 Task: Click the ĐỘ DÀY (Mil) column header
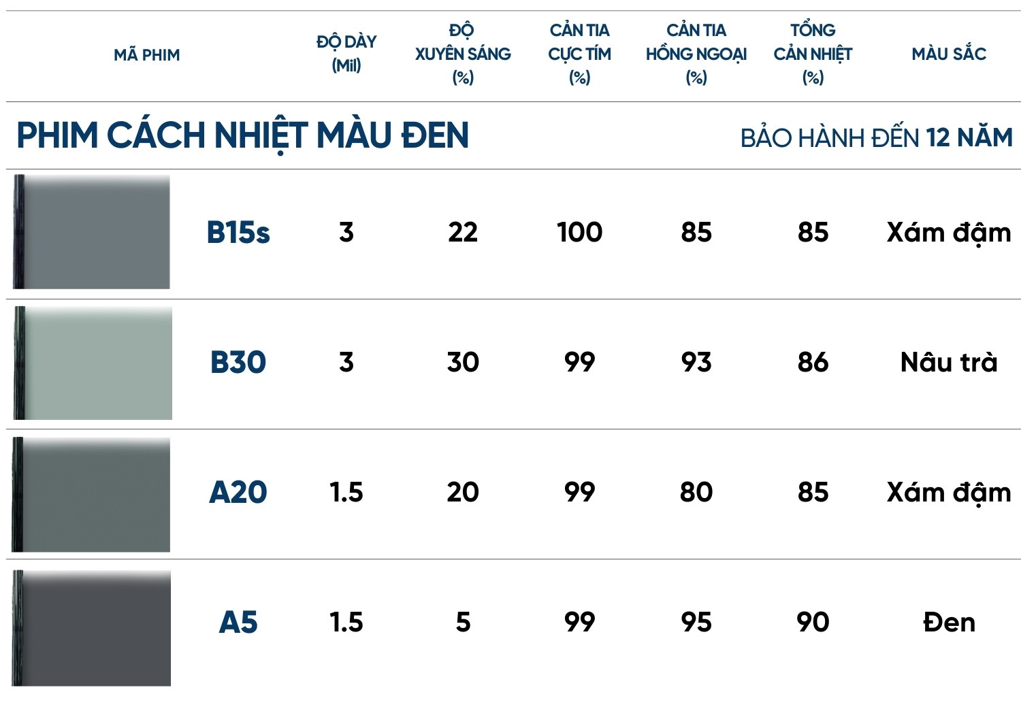[x=346, y=54]
